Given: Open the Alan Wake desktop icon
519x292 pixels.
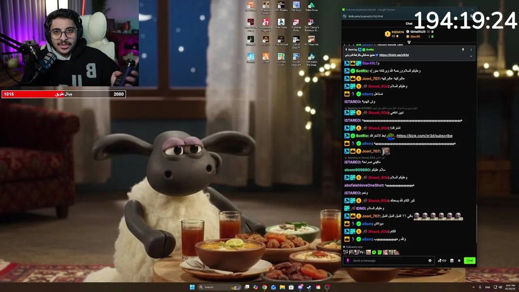Looking at the screenshot, I should click(281, 24).
